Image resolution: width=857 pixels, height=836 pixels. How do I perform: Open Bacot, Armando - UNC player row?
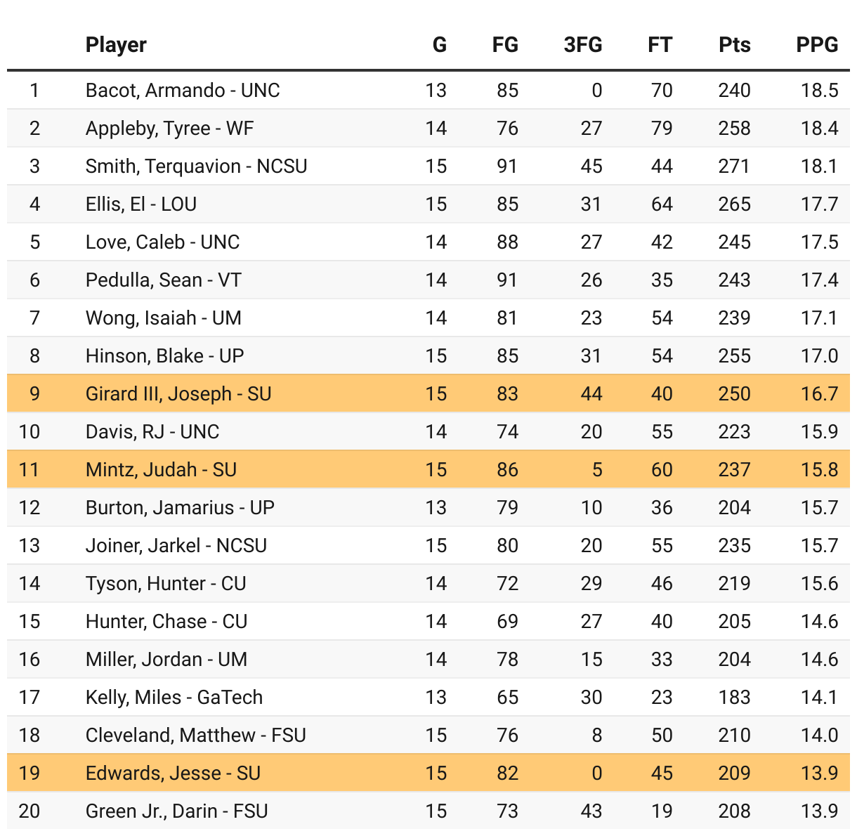(183, 91)
